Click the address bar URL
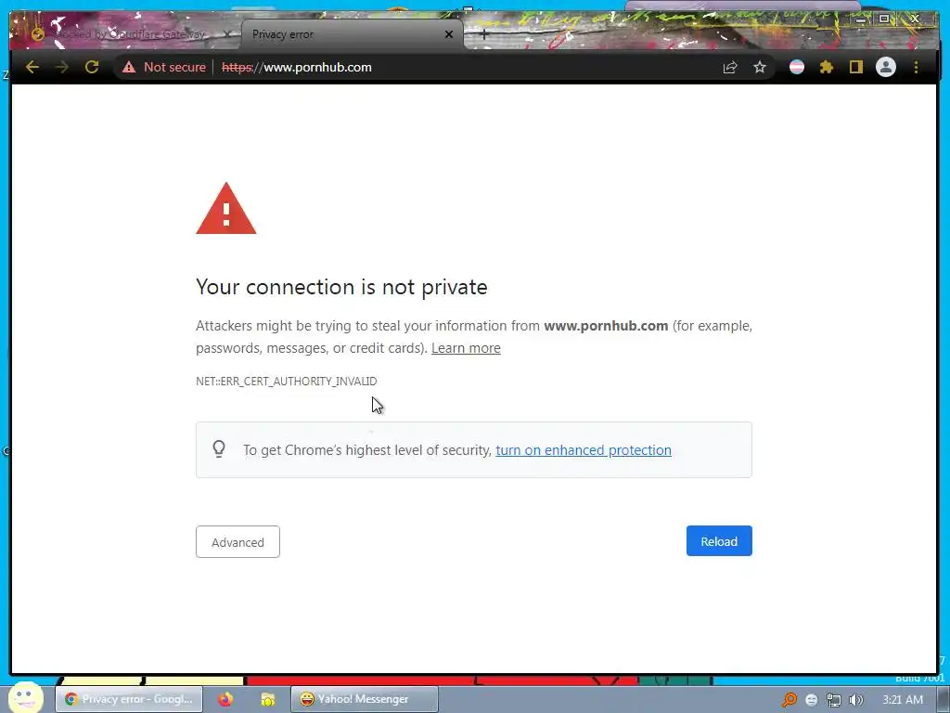The height and width of the screenshot is (713, 950). point(296,67)
